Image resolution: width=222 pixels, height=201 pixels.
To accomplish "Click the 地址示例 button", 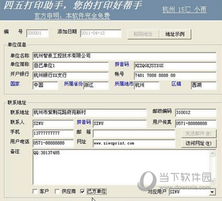I will pos(175,34).
